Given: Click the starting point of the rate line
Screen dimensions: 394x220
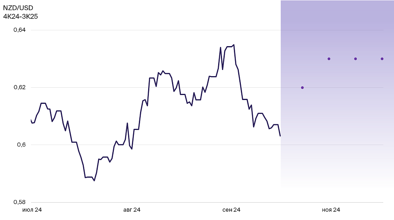Looking at the screenshot, I should [x=30, y=120].
